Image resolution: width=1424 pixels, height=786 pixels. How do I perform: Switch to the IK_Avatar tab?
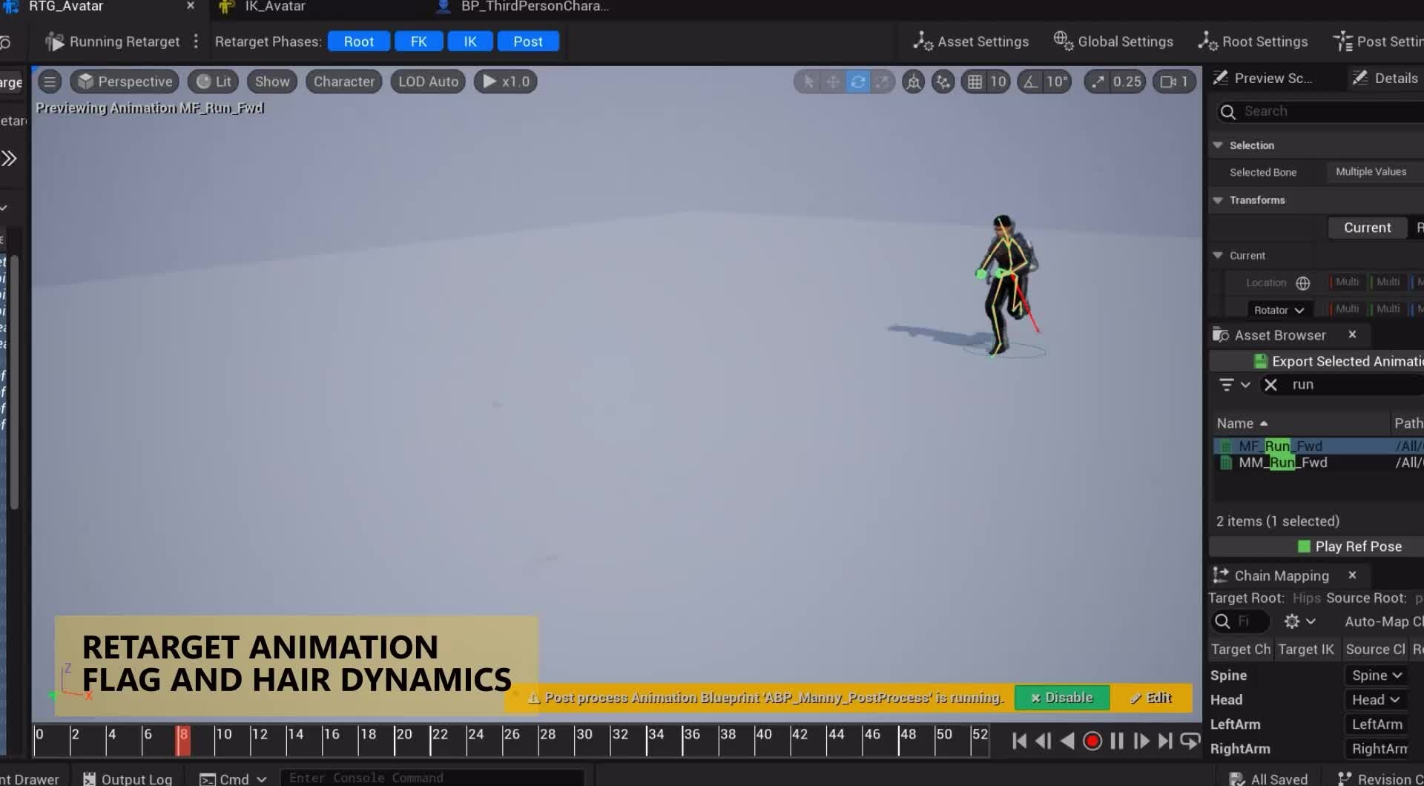point(274,7)
